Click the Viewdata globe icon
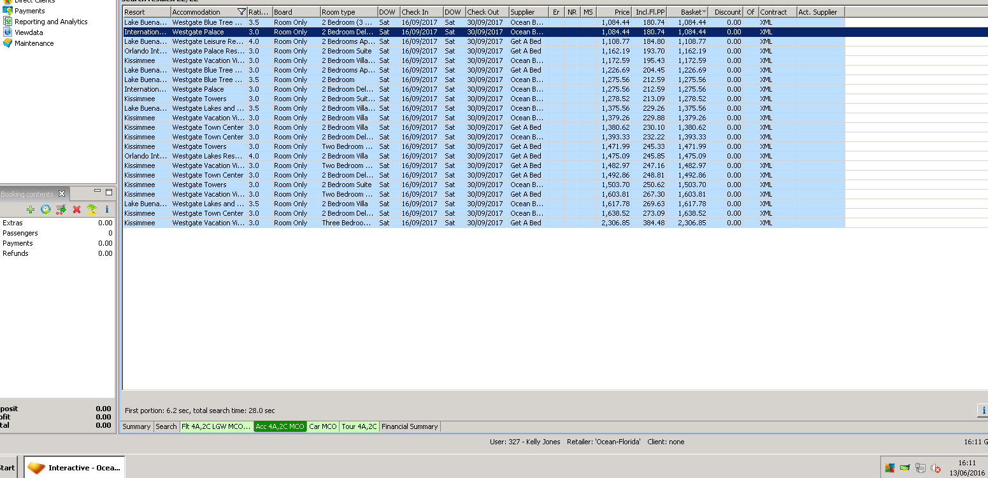 (x=8, y=32)
